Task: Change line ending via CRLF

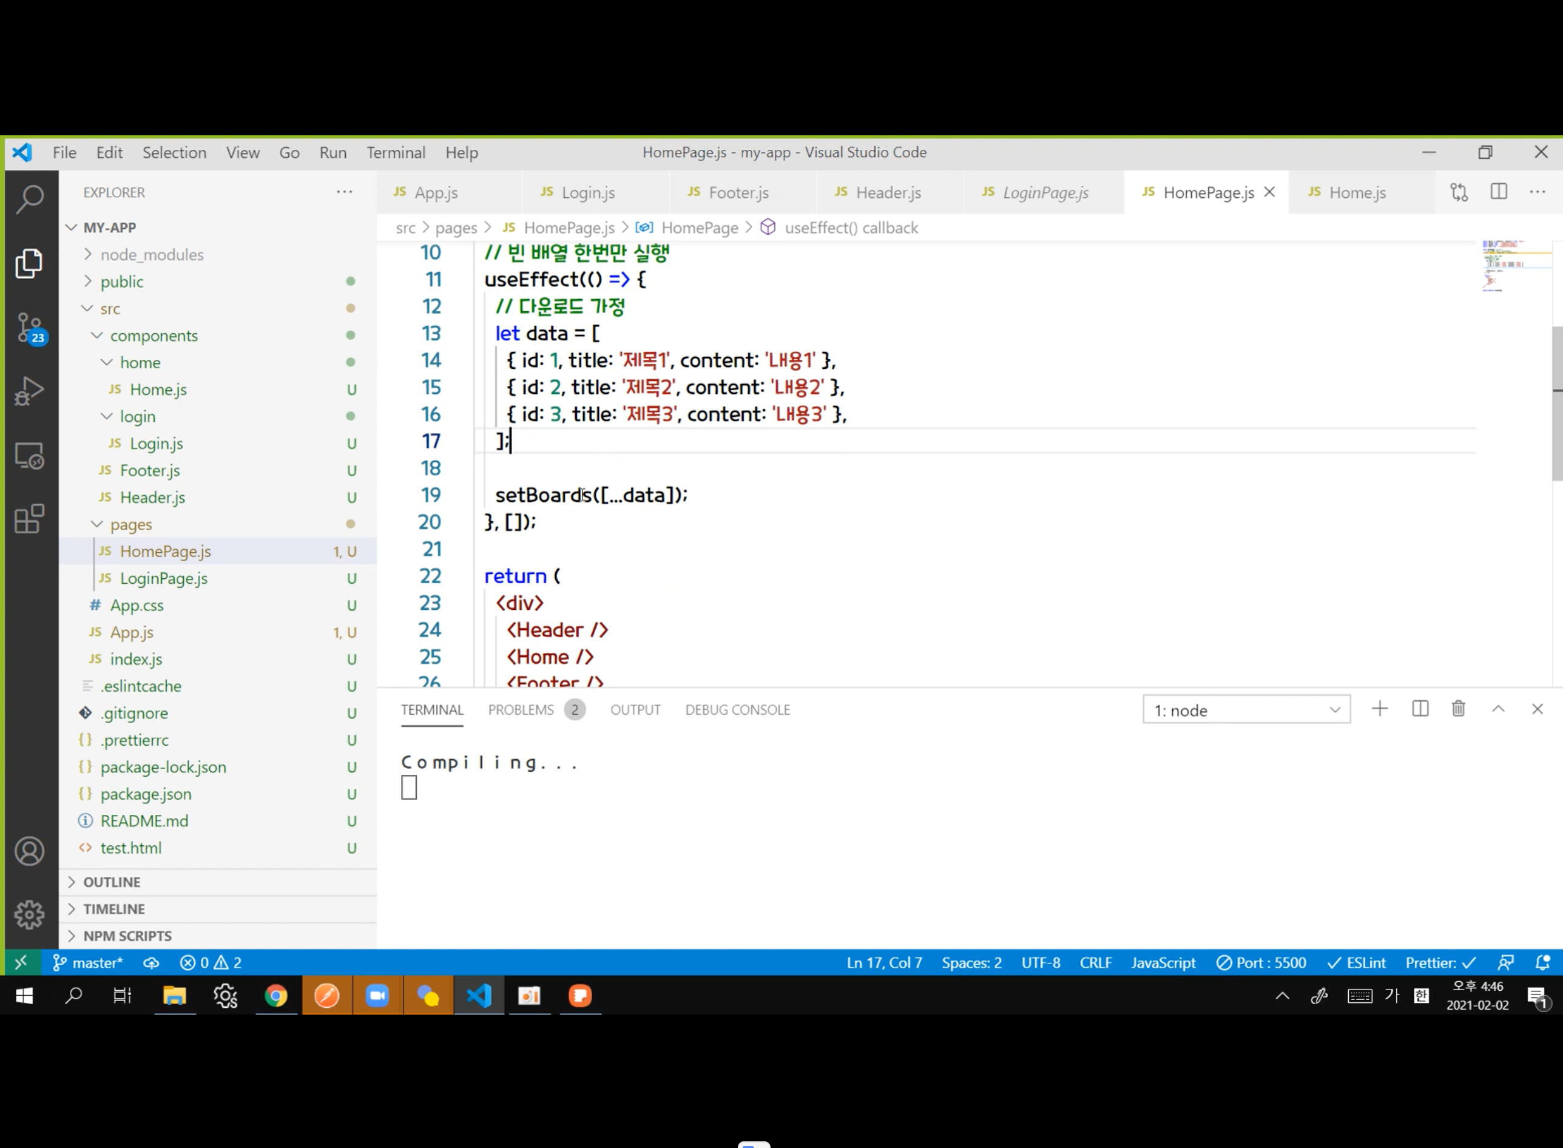Action: pos(1095,962)
